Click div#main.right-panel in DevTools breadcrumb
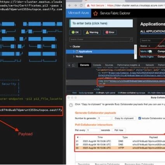The height and width of the screenshot is (165, 165). pyautogui.click(x=105, y=93)
